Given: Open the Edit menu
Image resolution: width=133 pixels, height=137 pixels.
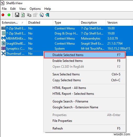Looking at the screenshot, I should tap(13, 9).
